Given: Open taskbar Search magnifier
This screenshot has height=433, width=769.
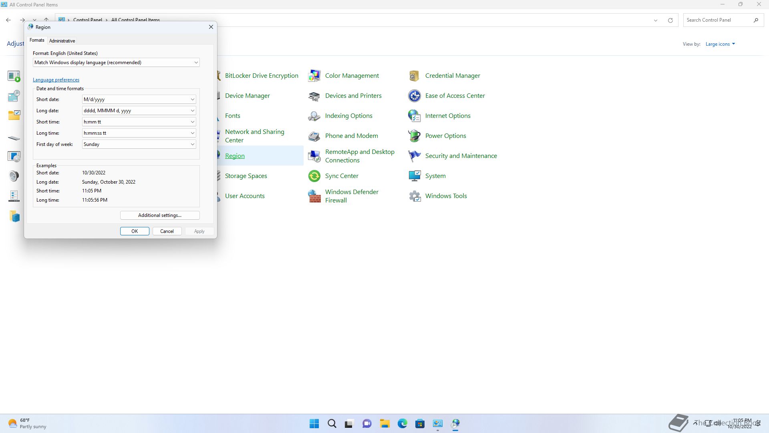Looking at the screenshot, I should pyautogui.click(x=332, y=423).
